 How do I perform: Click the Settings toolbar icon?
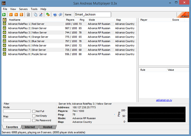(x=48, y=15)
